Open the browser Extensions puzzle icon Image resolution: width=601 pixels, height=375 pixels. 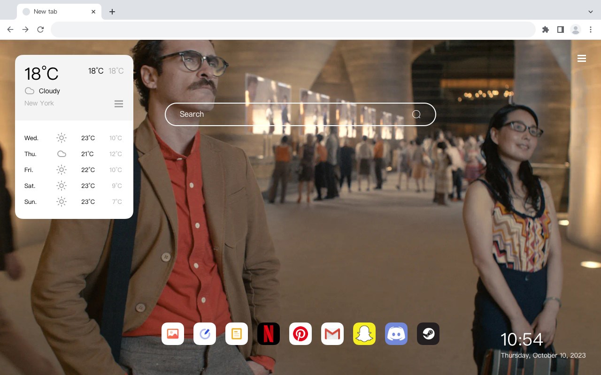tap(546, 30)
